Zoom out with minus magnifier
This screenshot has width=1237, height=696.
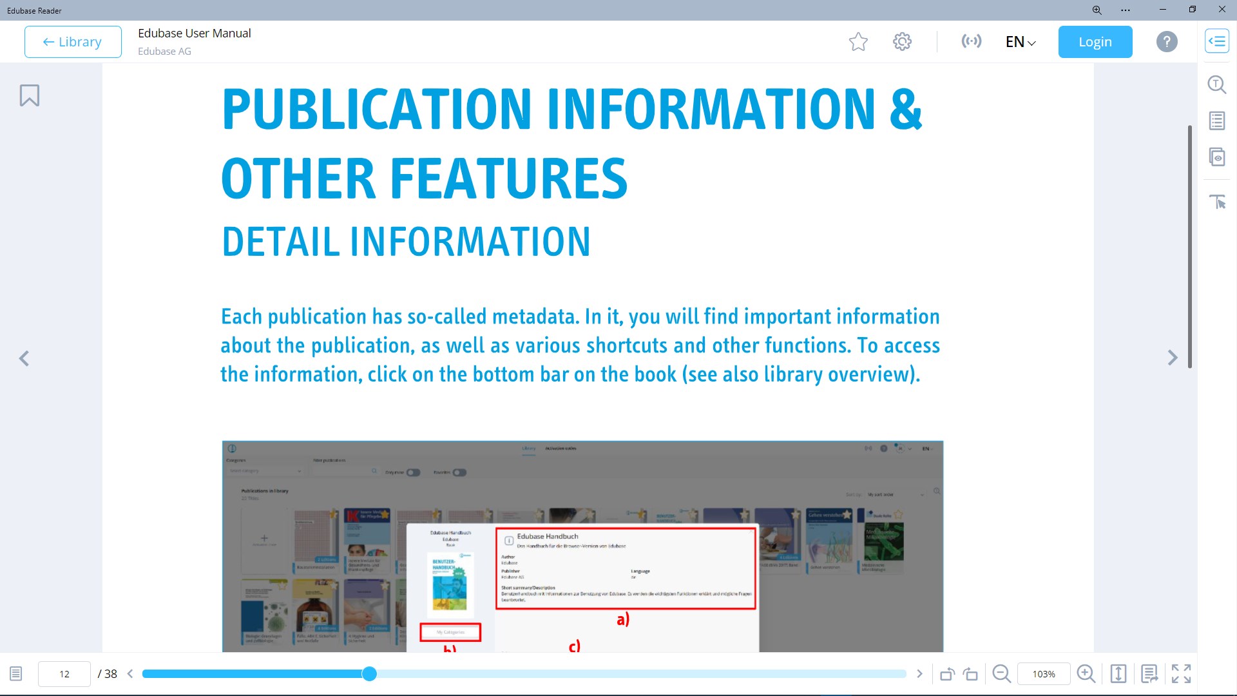click(x=1001, y=674)
